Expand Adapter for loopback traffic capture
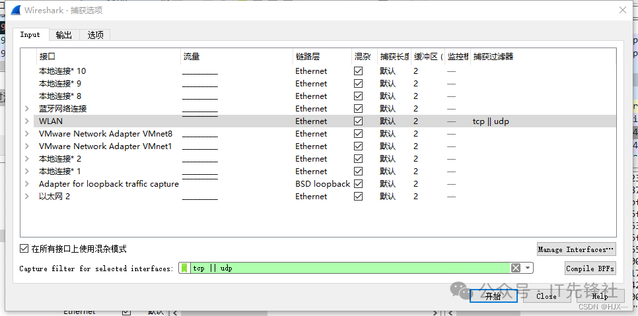 click(27, 184)
